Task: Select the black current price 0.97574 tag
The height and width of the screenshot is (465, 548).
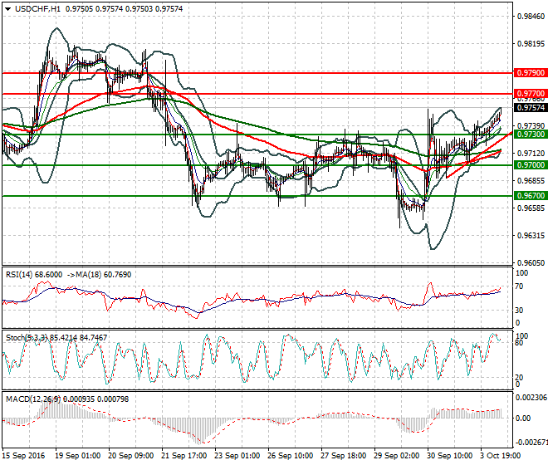Action: click(x=531, y=108)
